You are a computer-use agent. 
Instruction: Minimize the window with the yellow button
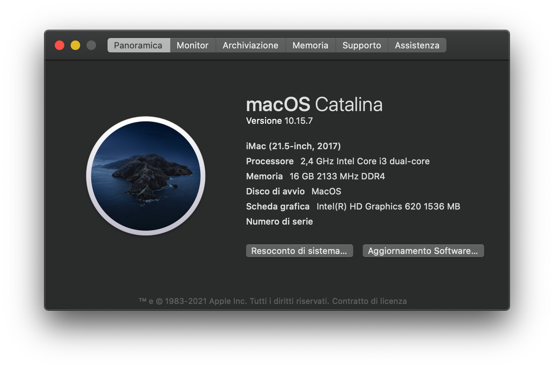click(x=75, y=45)
